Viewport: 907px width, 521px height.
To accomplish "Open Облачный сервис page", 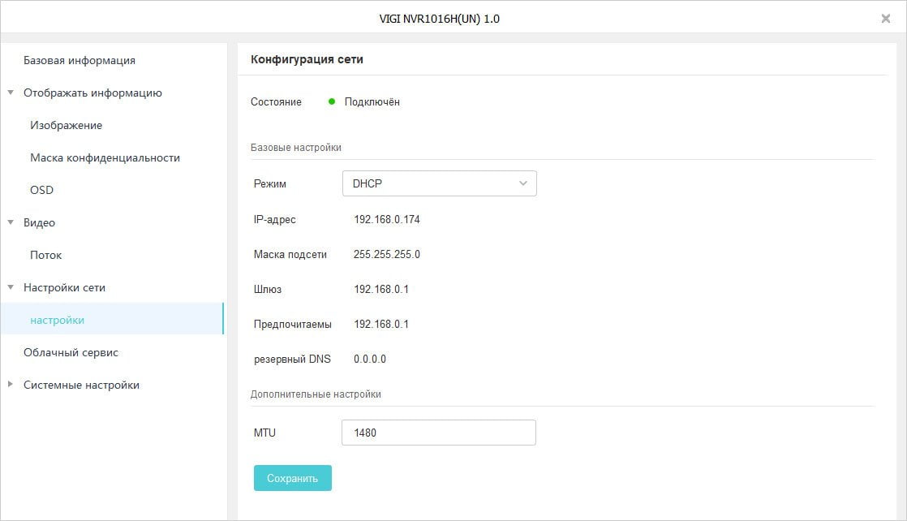I will point(71,352).
